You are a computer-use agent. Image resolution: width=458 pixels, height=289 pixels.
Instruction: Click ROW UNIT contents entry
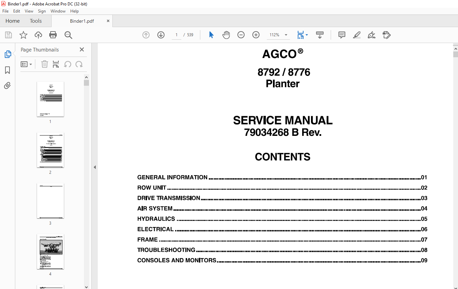(x=282, y=188)
